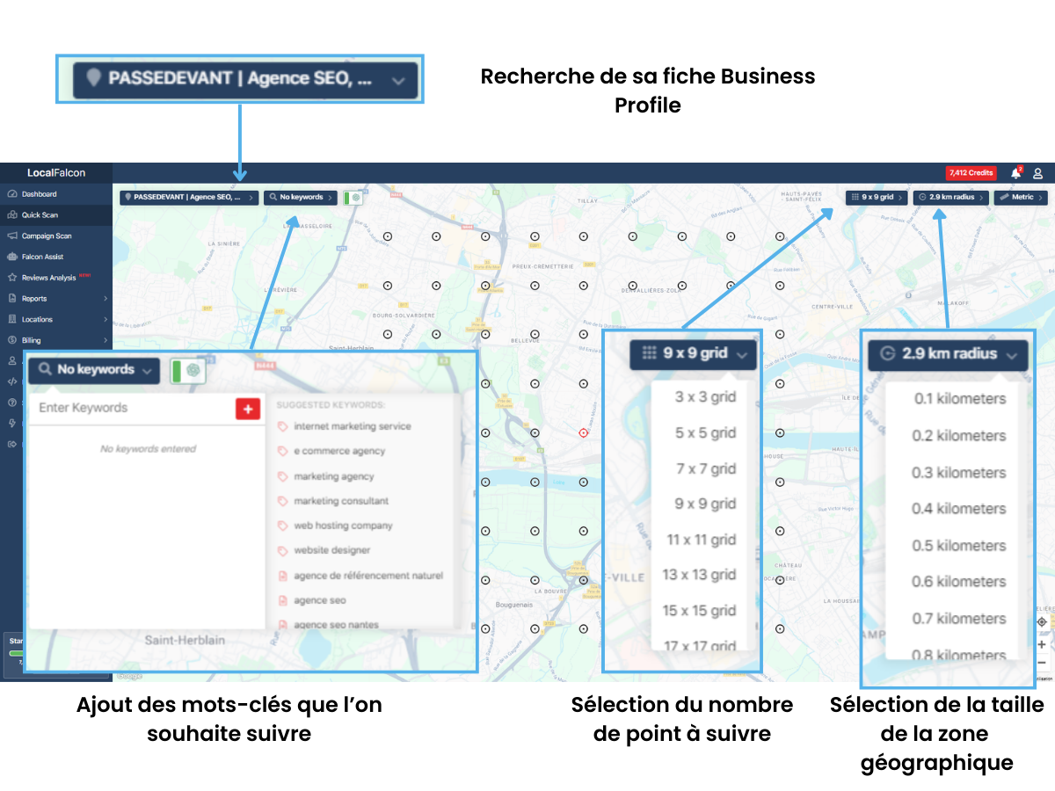Click the Enter Keywords input field
This screenshot has width=1055, height=791.
132,409
